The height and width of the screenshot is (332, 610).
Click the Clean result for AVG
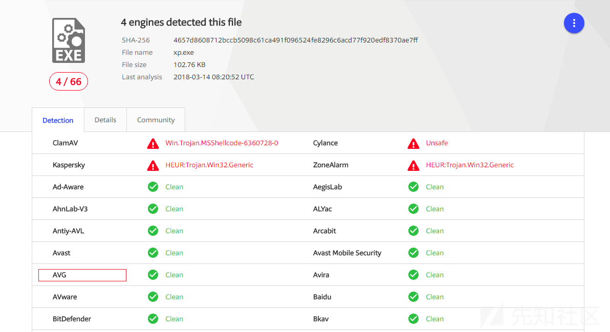click(175, 275)
